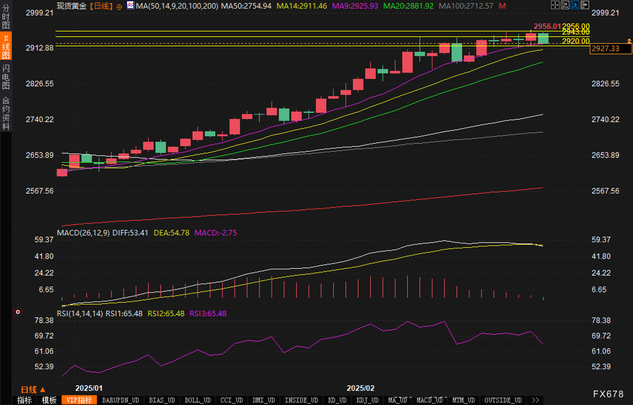Open the 指标 indicator menu

[x=24, y=400]
